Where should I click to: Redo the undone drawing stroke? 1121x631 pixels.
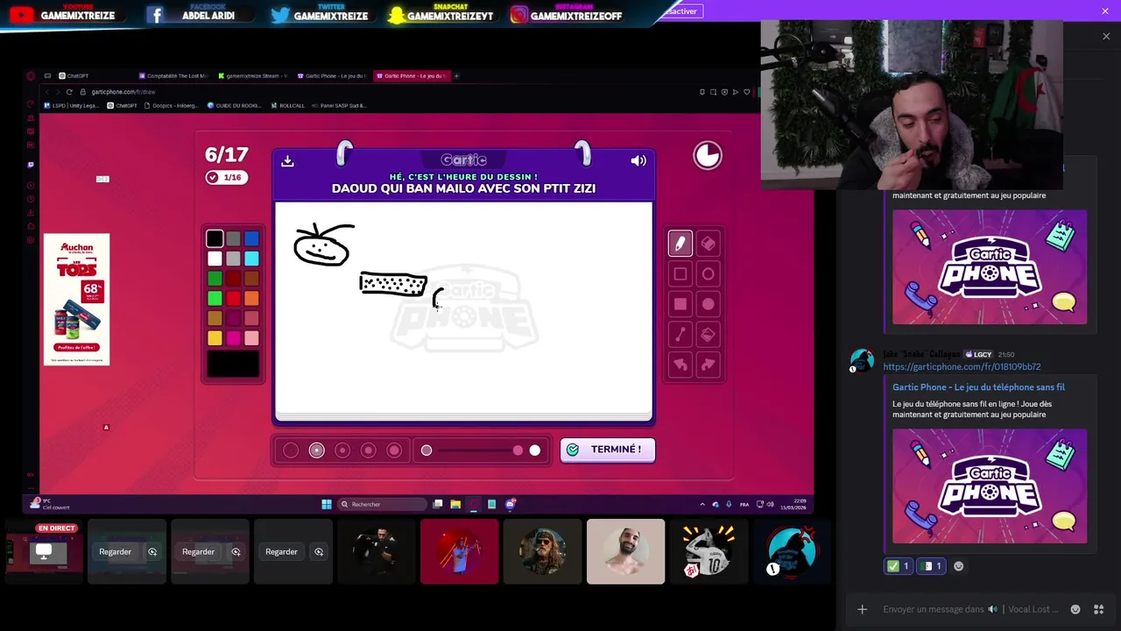[709, 365]
